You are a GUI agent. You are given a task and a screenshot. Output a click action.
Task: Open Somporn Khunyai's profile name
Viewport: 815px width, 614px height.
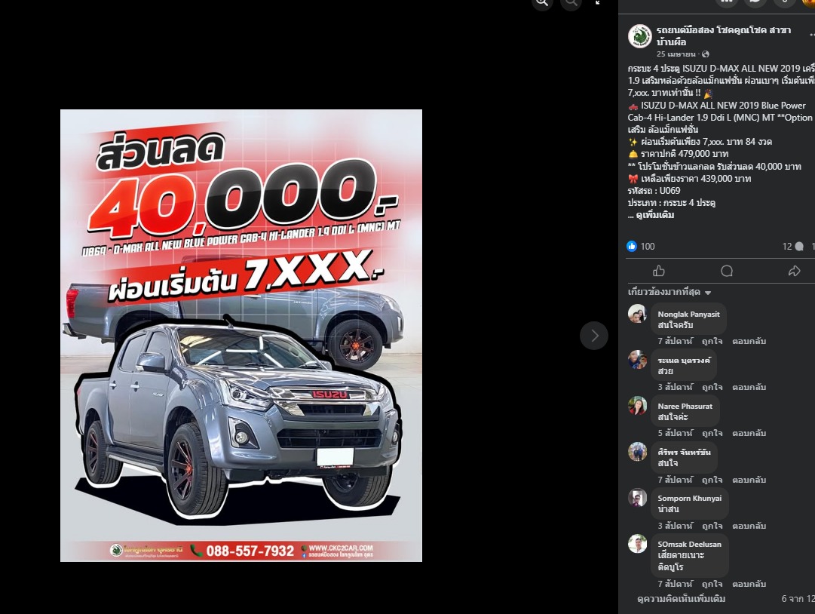coord(690,498)
